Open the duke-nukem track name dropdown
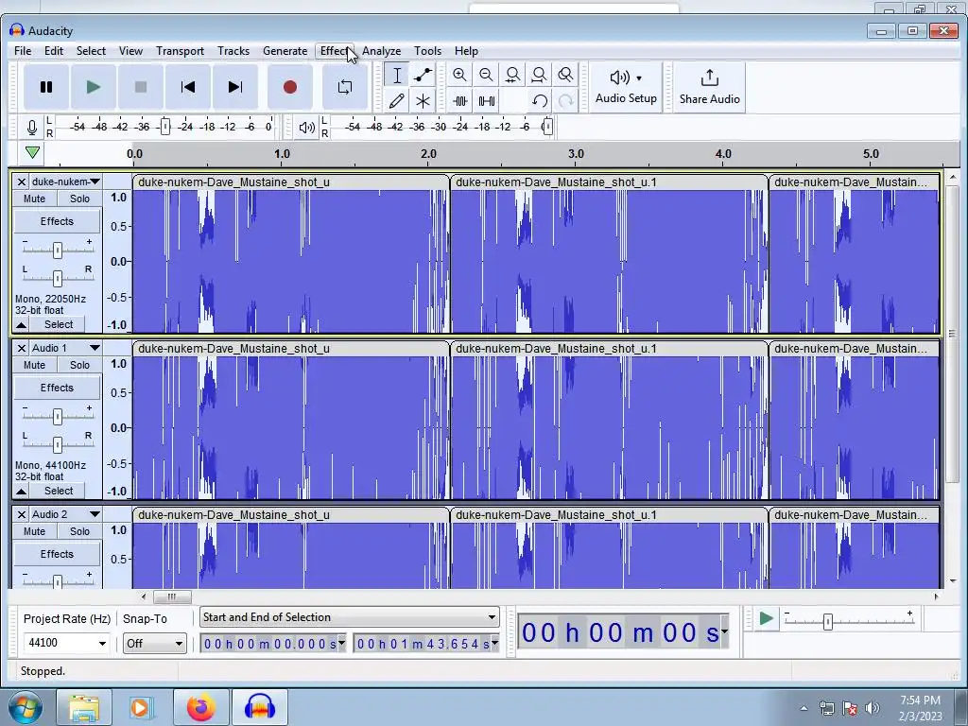968x726 pixels. coord(65,181)
